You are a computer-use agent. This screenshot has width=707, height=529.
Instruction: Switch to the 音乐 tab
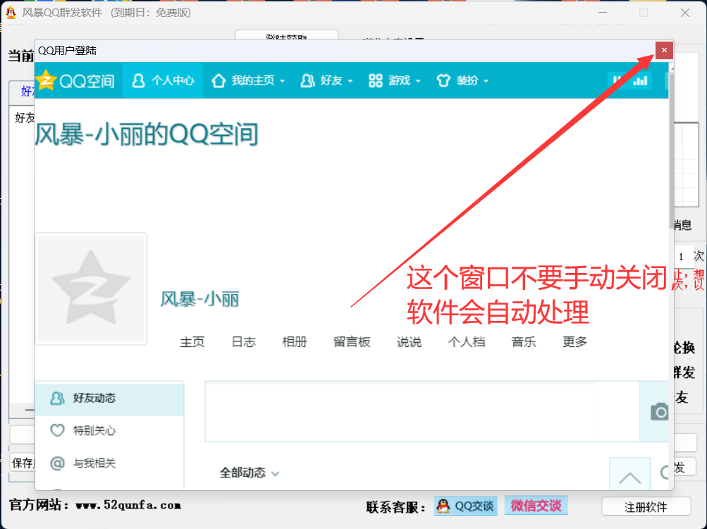coord(524,341)
